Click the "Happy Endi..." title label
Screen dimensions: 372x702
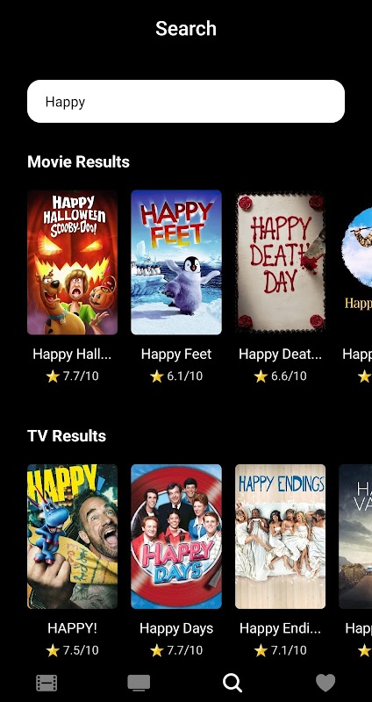coord(280,628)
